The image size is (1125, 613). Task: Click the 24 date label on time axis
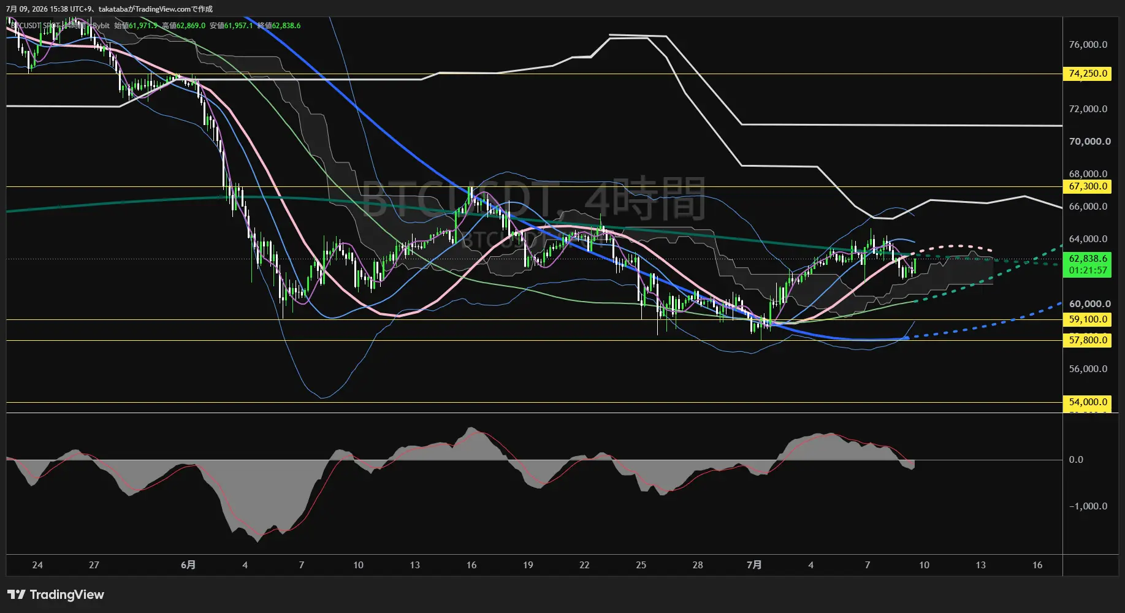(37, 565)
